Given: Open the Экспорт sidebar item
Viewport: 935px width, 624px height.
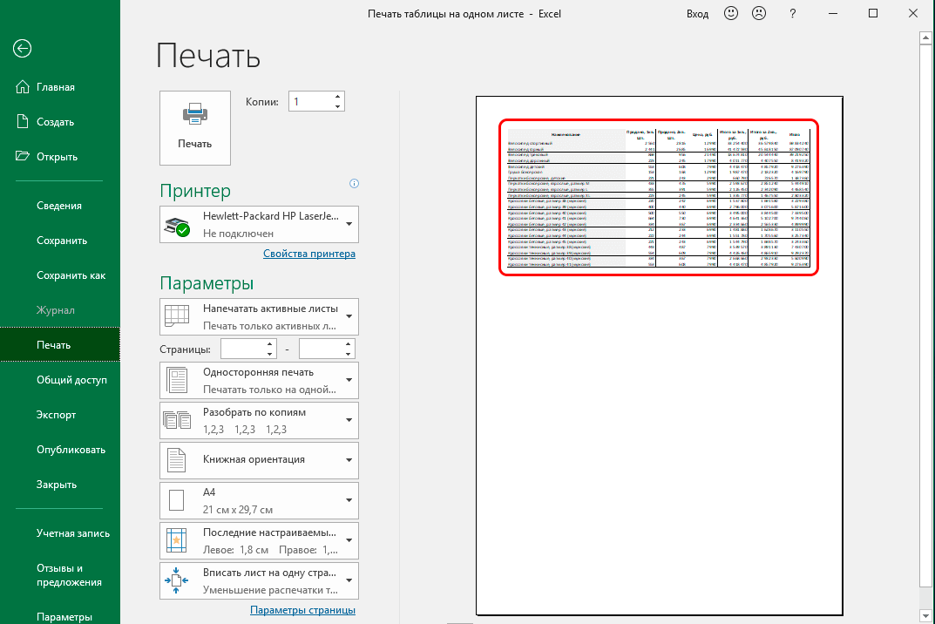Looking at the screenshot, I should point(59,415).
